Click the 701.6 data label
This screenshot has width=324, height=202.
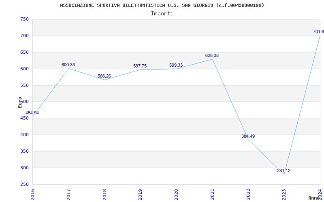318,32
